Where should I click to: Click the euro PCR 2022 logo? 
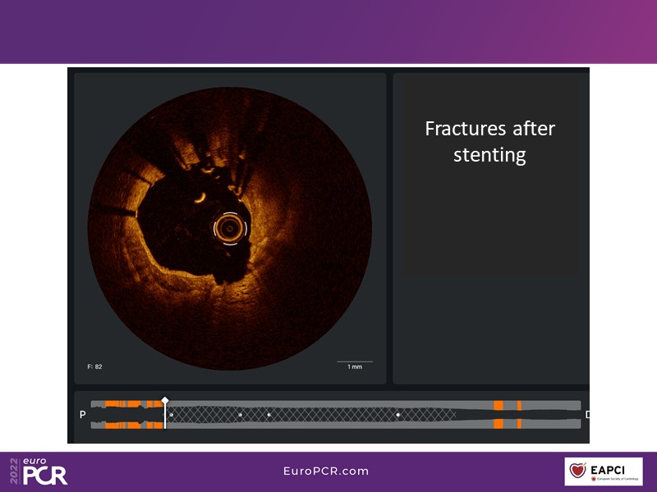click(38, 471)
